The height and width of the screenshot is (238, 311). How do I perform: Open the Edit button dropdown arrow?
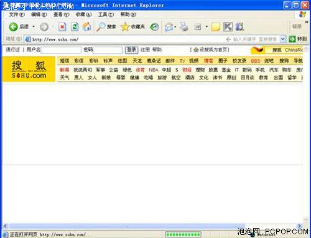click(x=207, y=27)
